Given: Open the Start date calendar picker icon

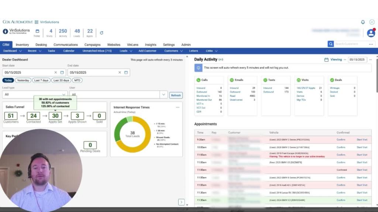Looking at the screenshot, I should pyautogui.click(x=62, y=73).
